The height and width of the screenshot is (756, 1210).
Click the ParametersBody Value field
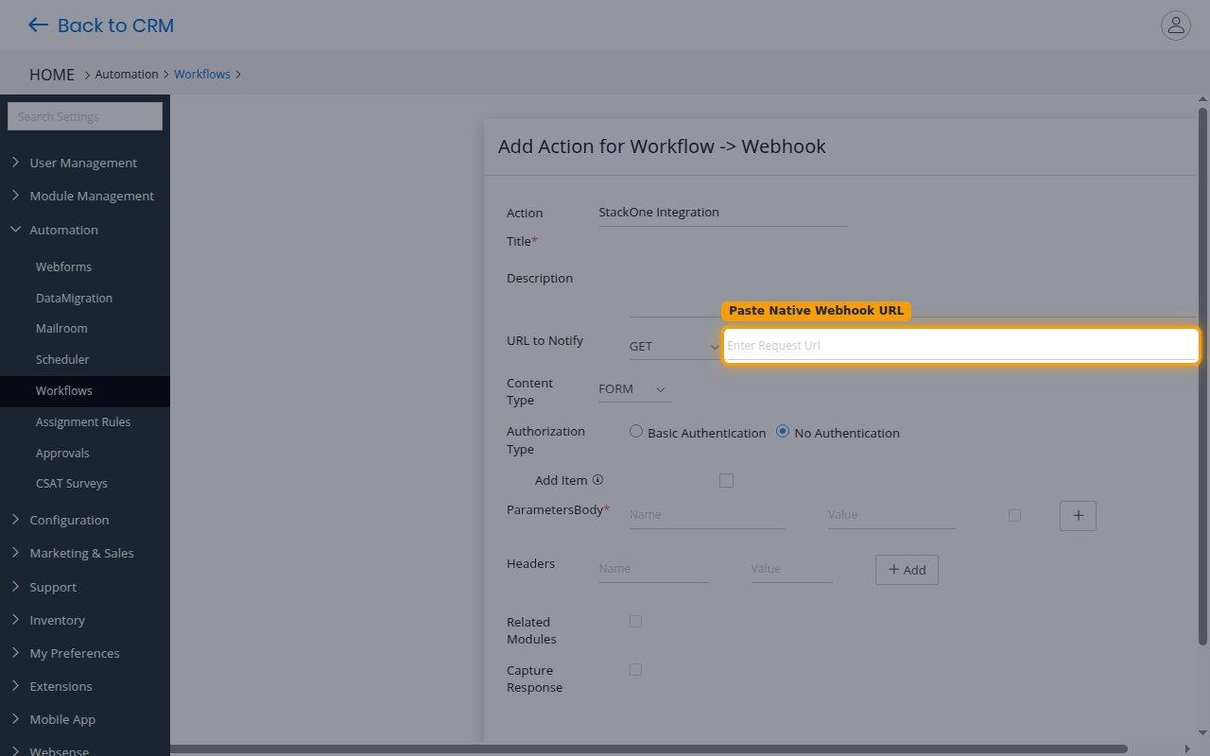click(x=891, y=515)
